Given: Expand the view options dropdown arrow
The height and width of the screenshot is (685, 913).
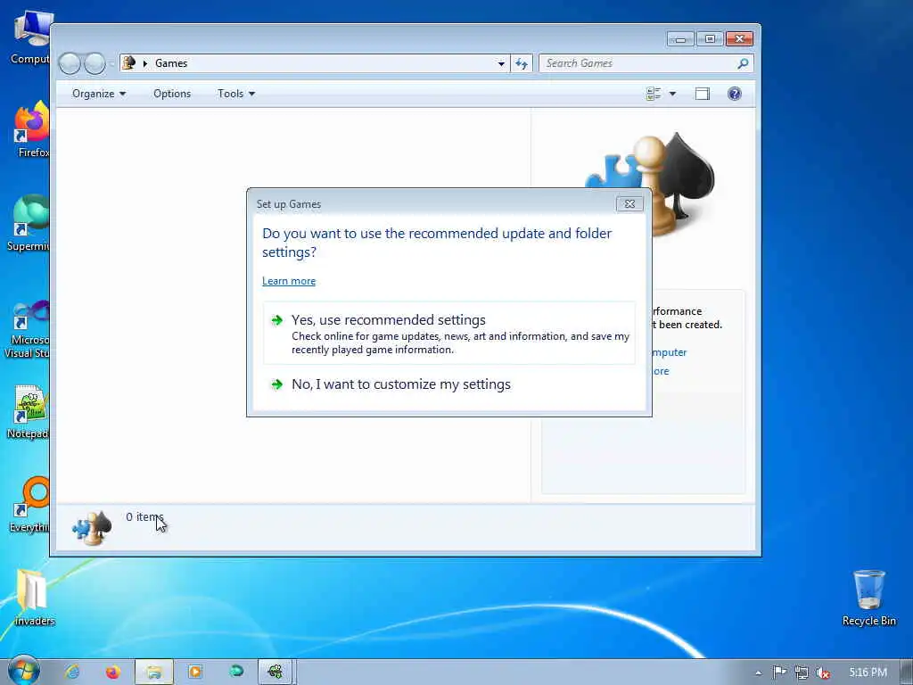Looking at the screenshot, I should pos(672,94).
